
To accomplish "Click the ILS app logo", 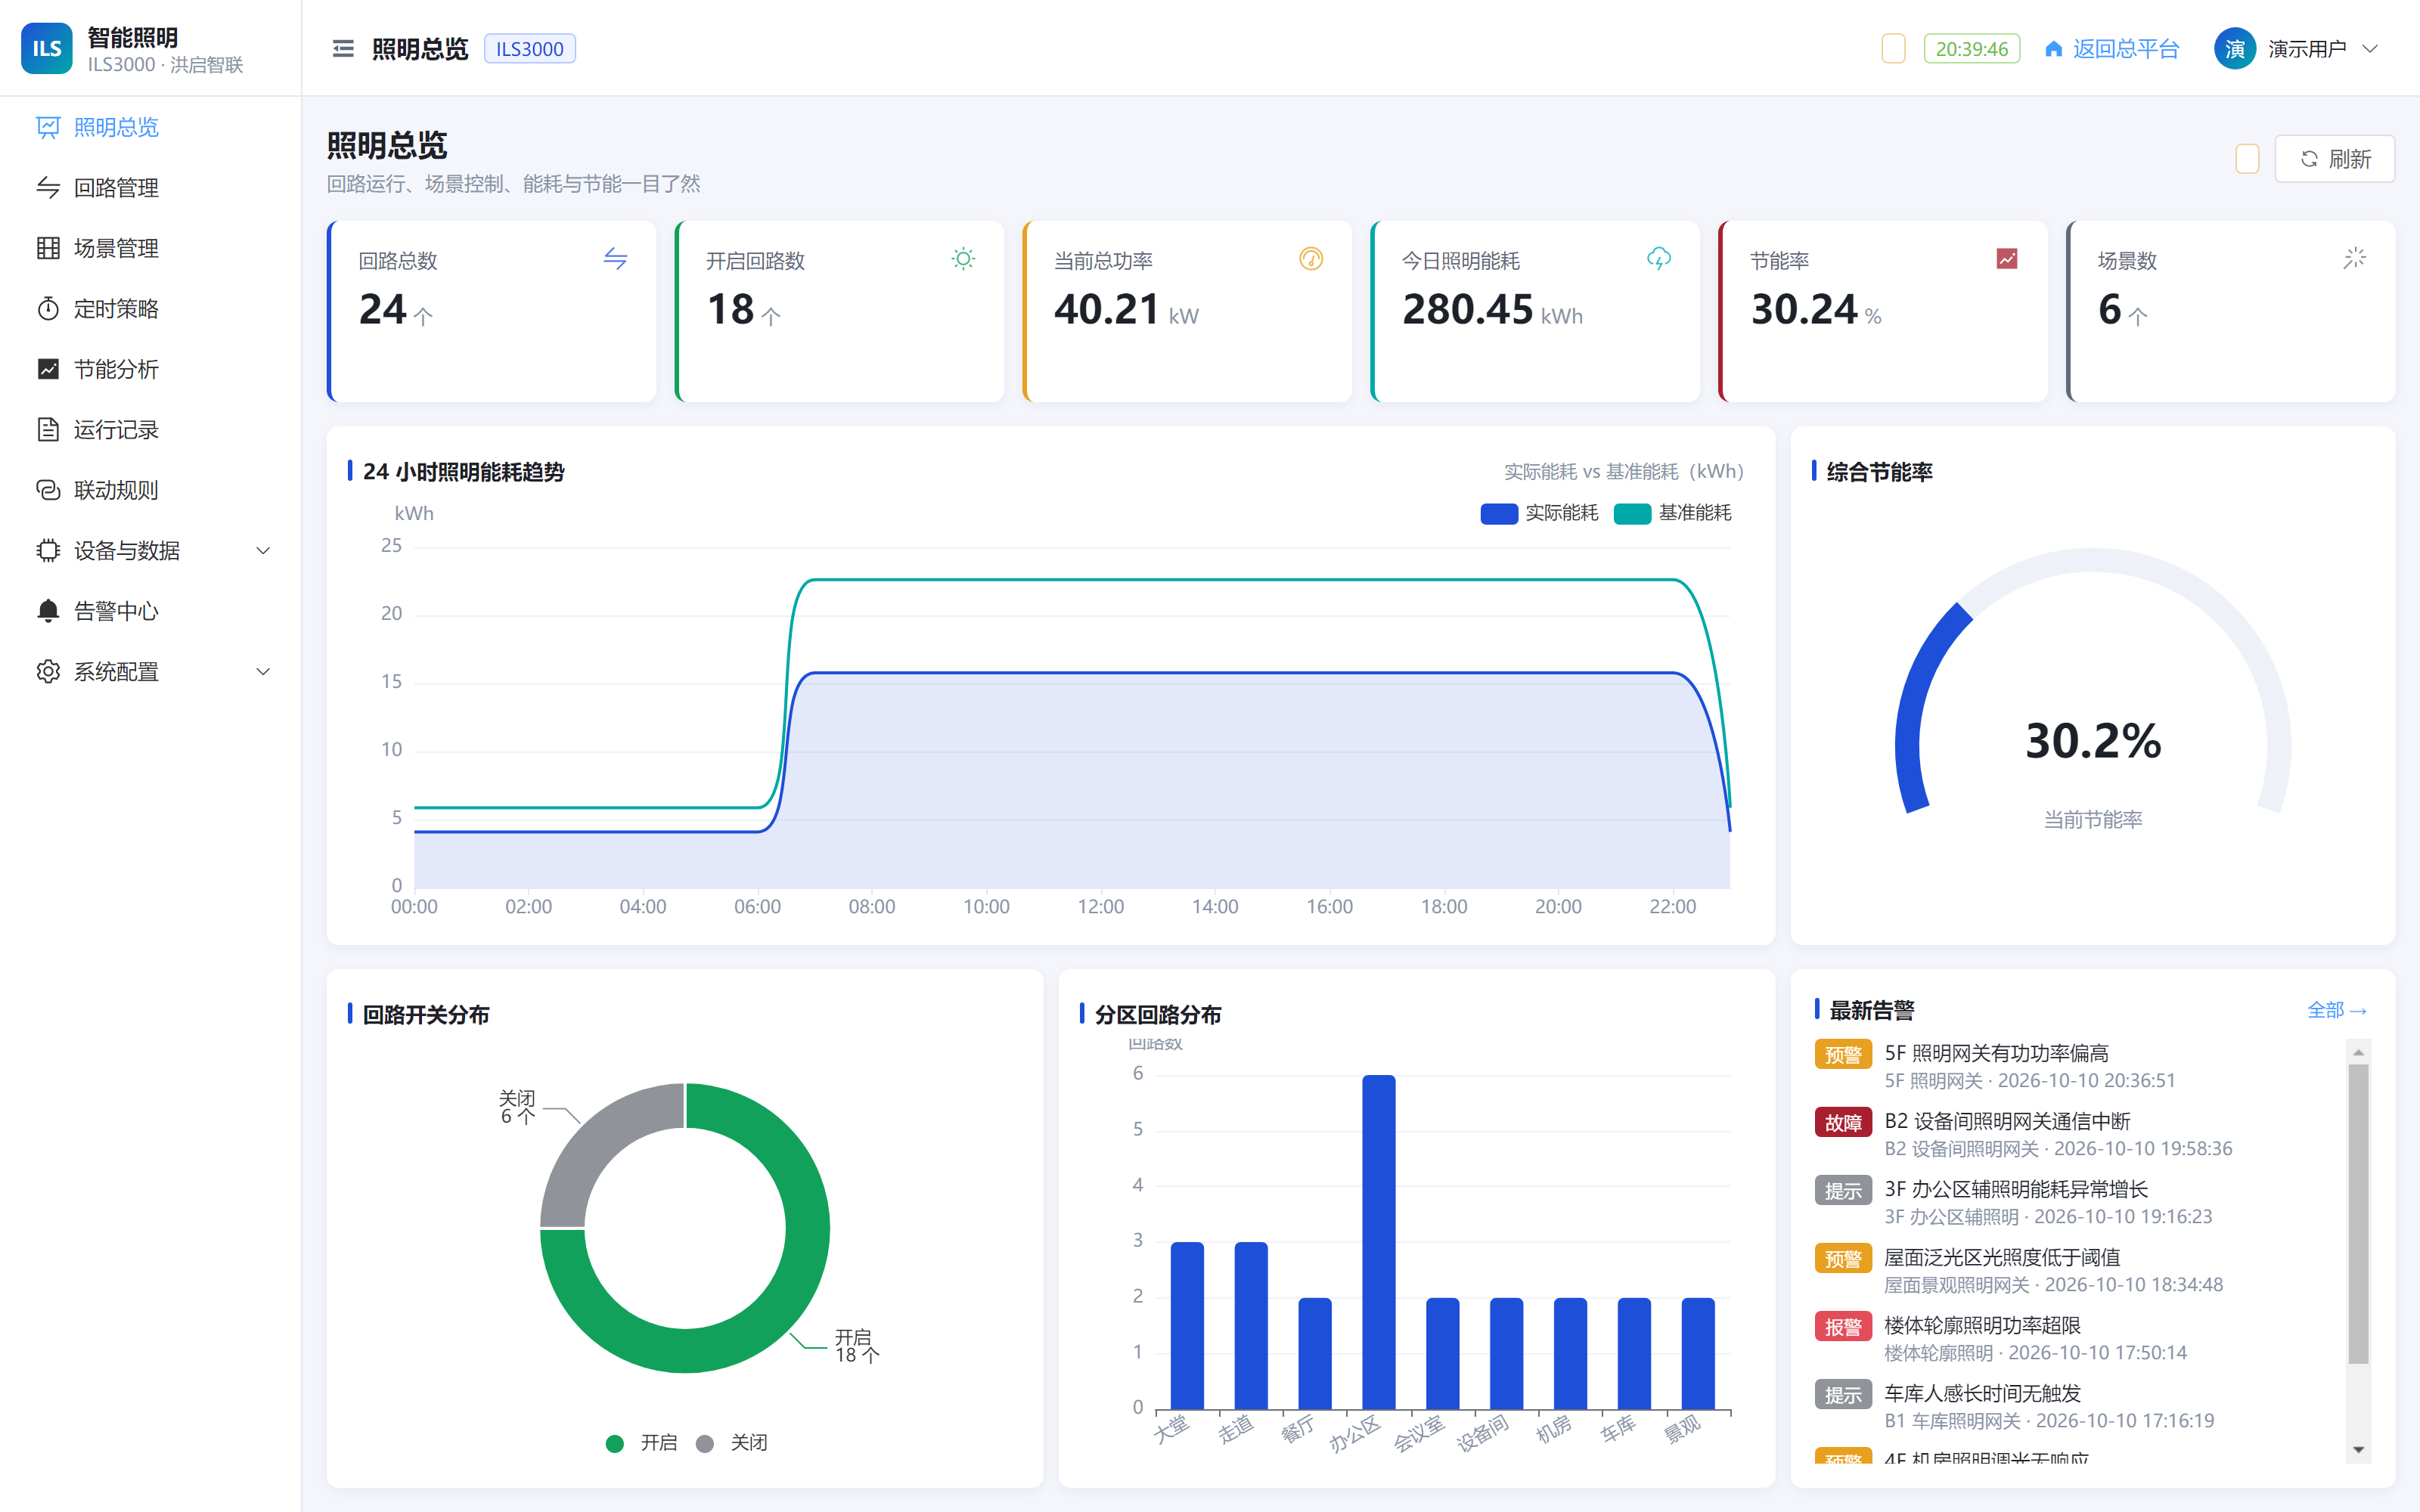I will pyautogui.click(x=47, y=48).
